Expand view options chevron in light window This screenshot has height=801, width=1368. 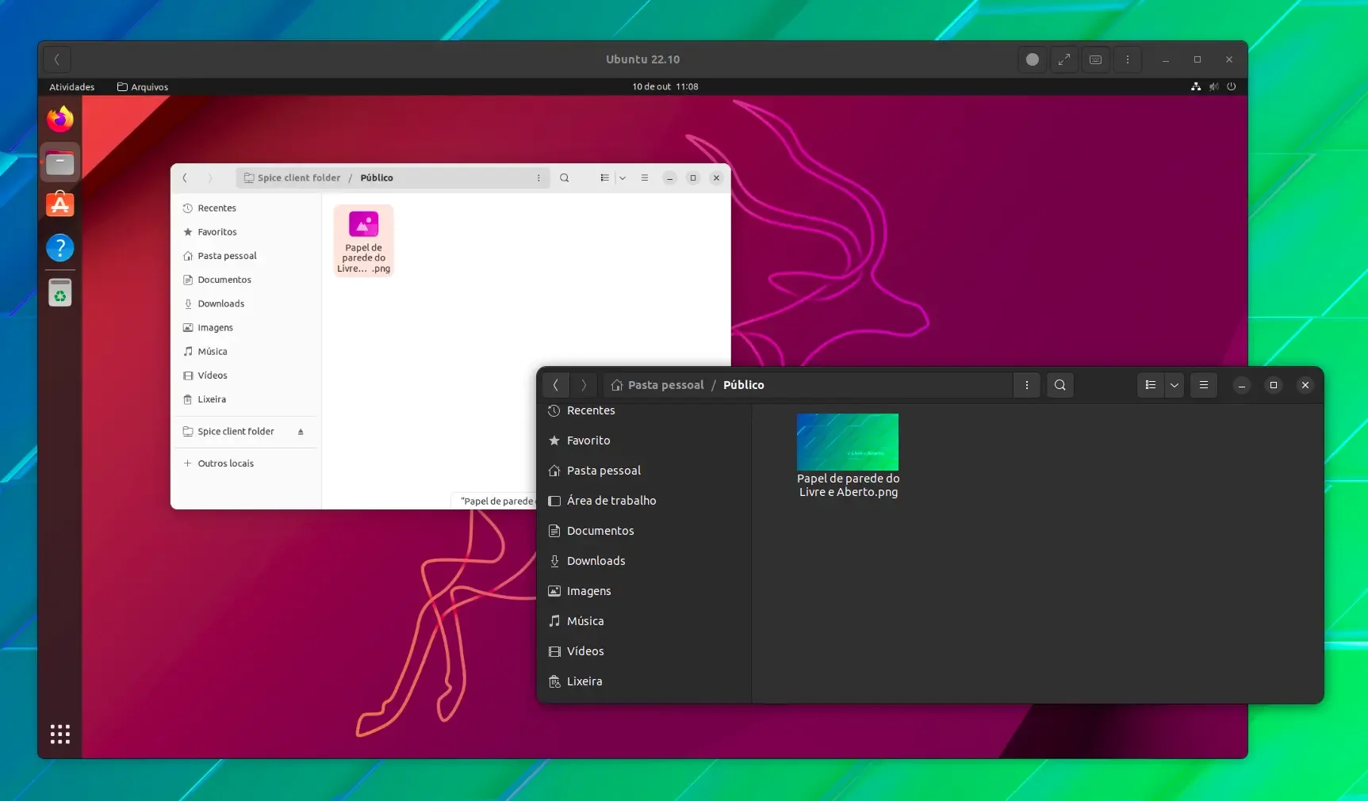click(623, 178)
